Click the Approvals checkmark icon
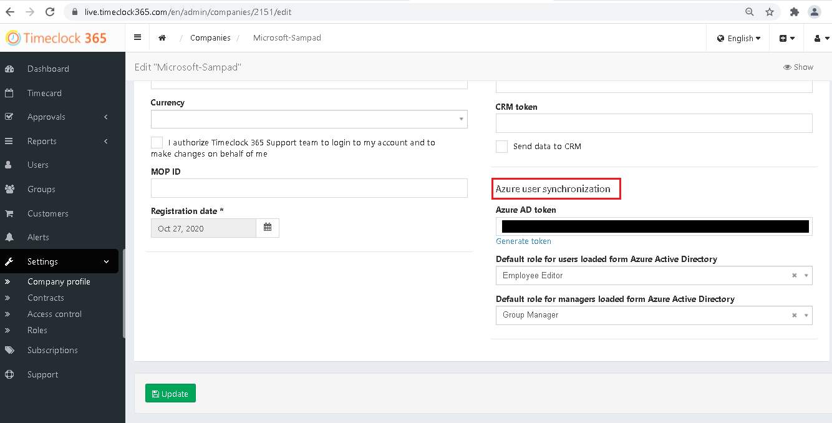The image size is (832, 423). coord(9,117)
